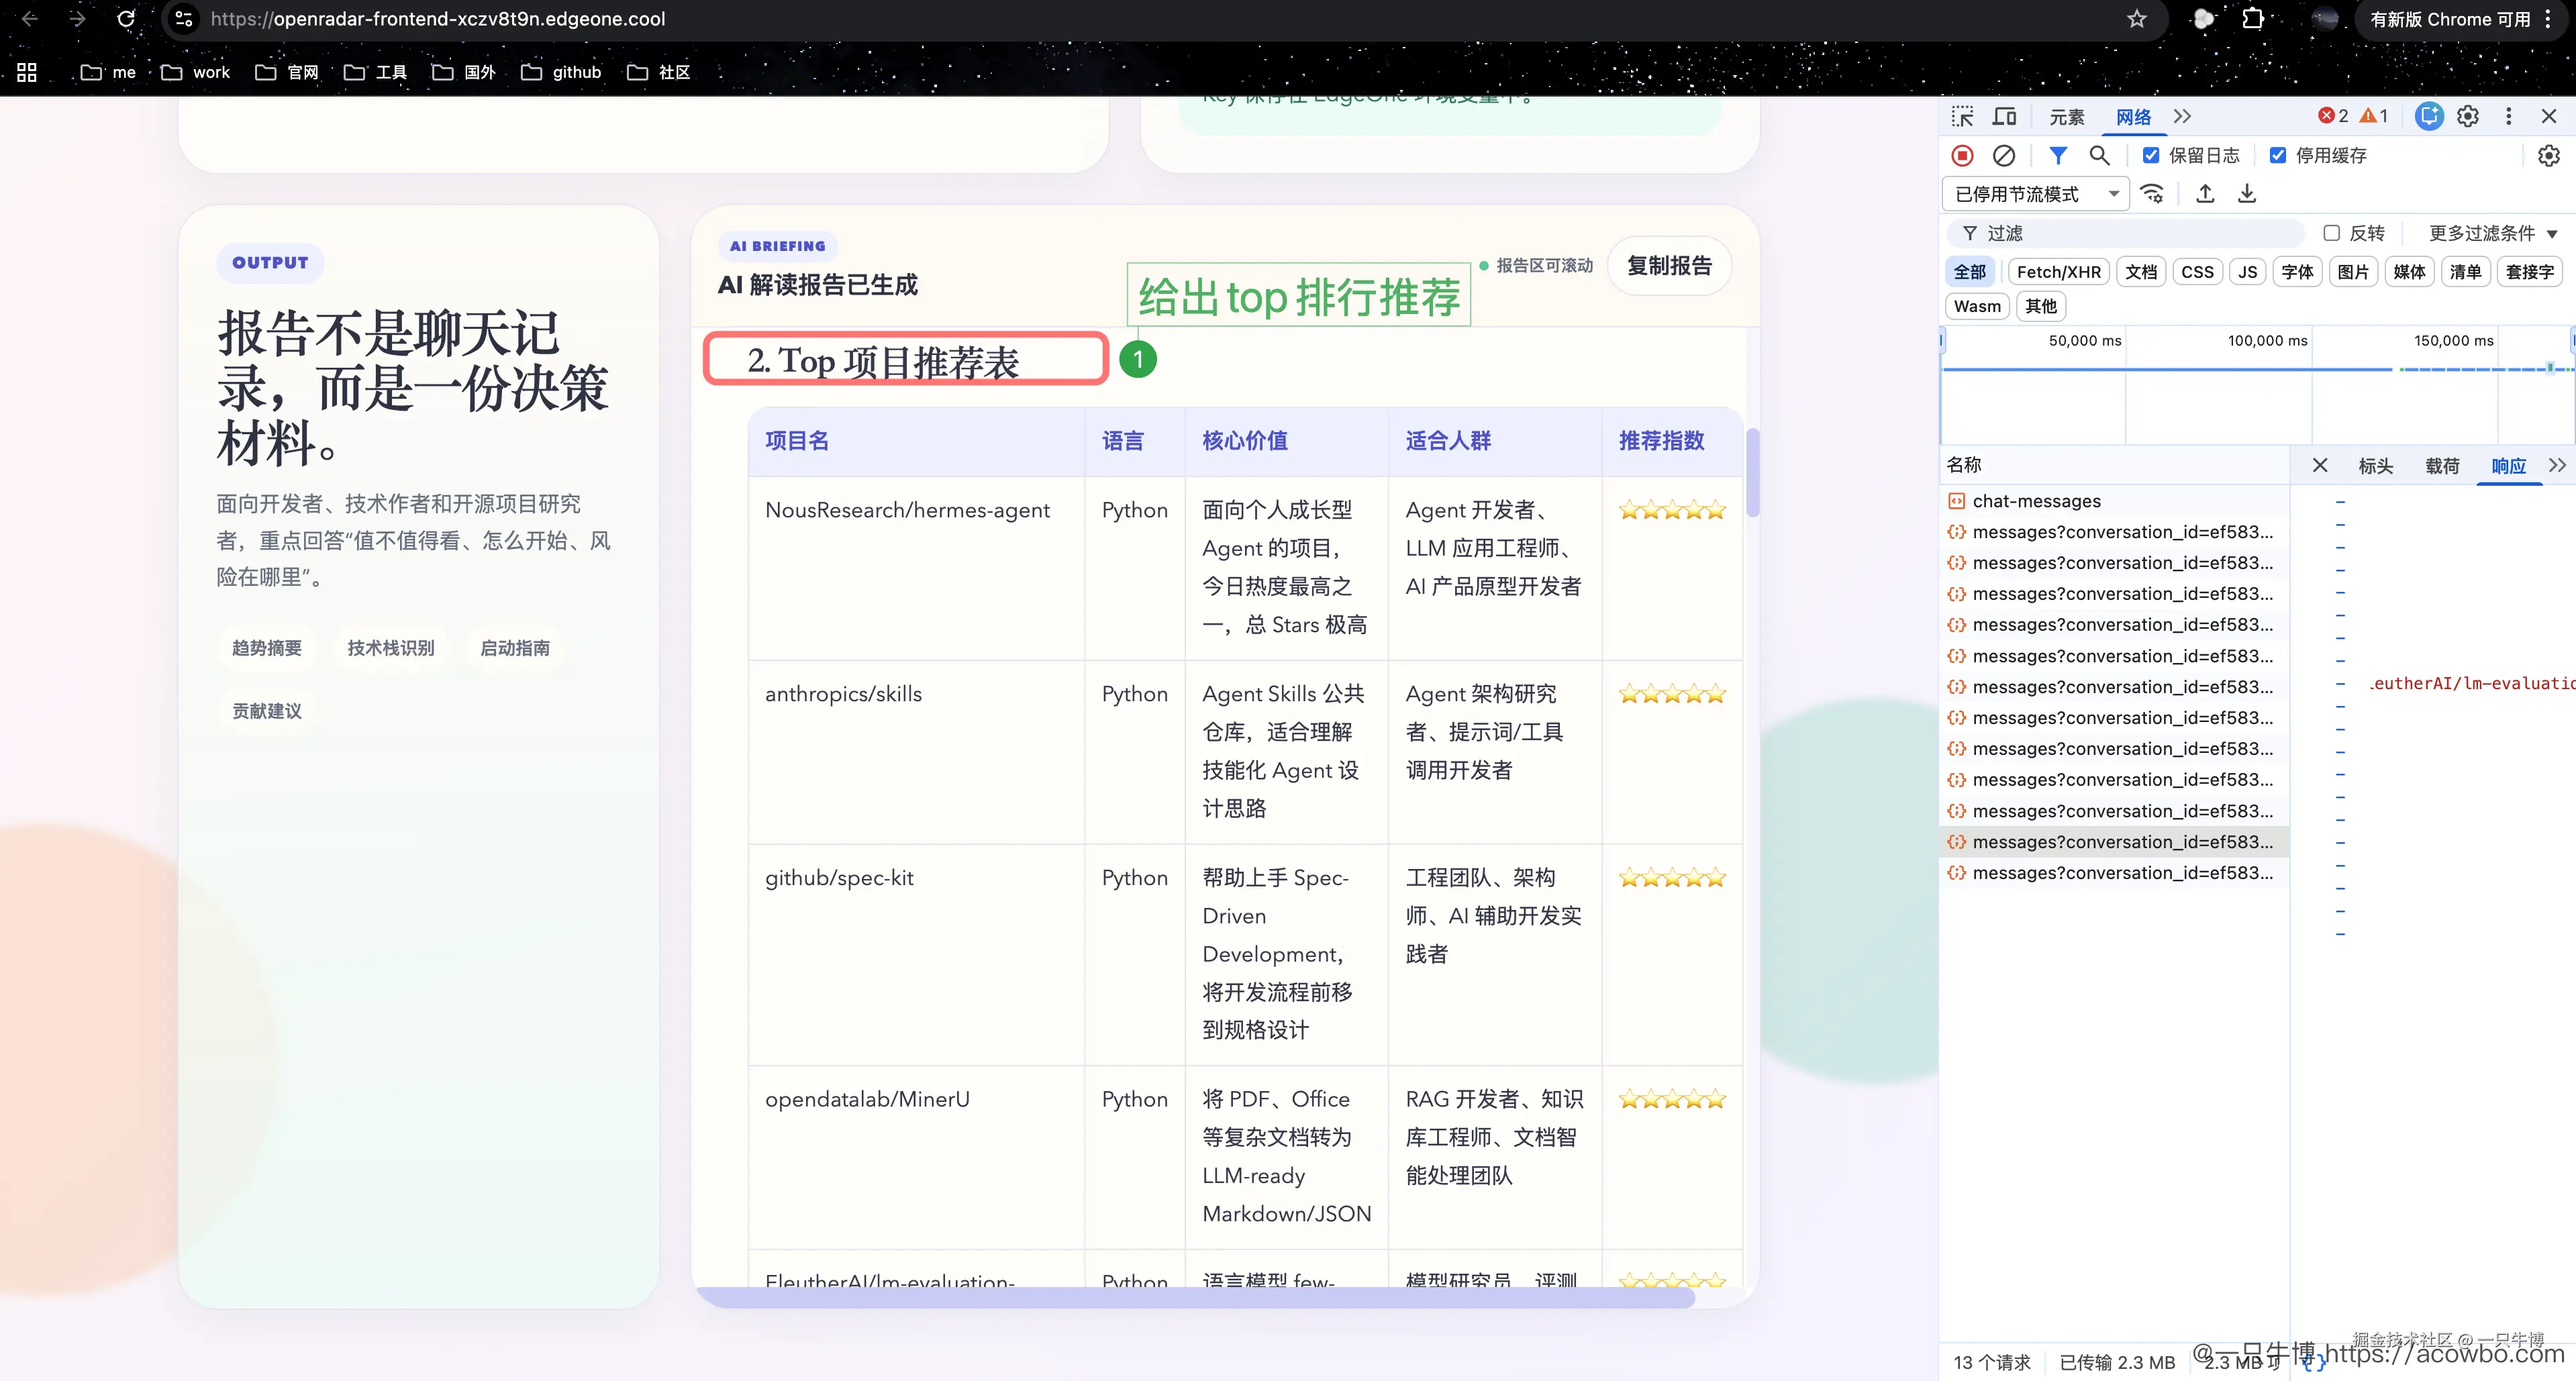Open the blue AI assistance icon
The height and width of the screenshot is (1381, 2576).
(2429, 117)
